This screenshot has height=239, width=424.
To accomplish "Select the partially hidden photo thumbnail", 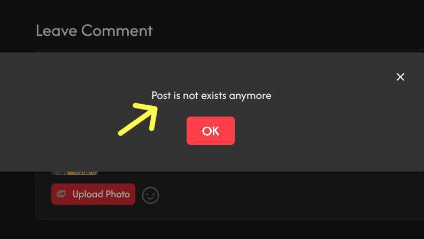I will tap(74, 173).
